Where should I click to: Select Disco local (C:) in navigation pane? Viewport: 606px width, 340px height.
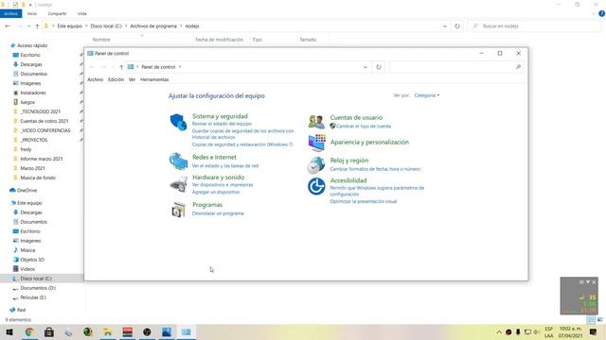coord(36,279)
